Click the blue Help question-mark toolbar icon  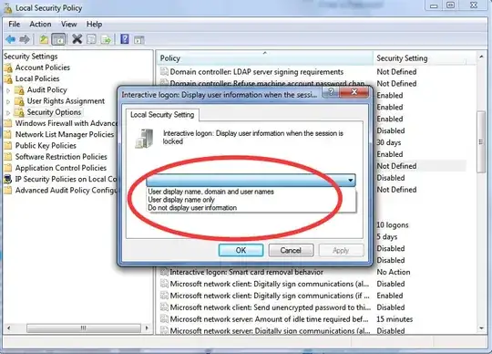click(125, 39)
